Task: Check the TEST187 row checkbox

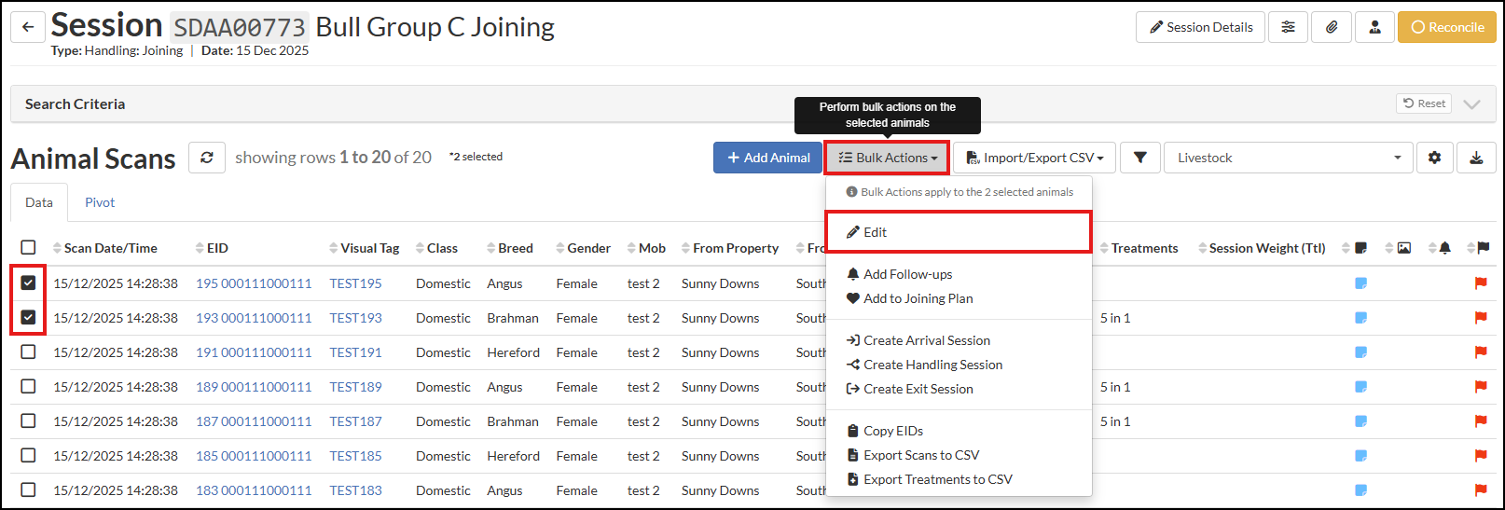Action: 28,420
